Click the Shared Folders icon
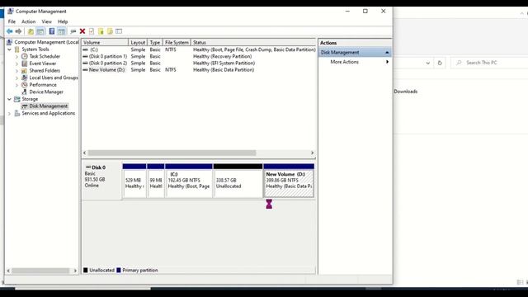Image resolution: width=528 pixels, height=297 pixels. pos(24,70)
